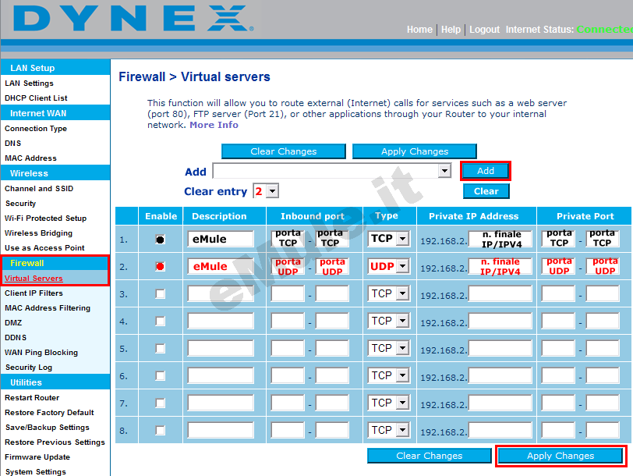
Task: Open LAN Settings in the sidebar
Action: pos(29,83)
